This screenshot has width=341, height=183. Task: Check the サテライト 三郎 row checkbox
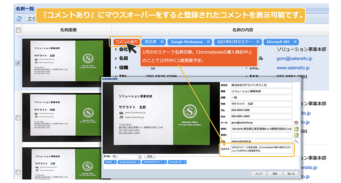18,172
